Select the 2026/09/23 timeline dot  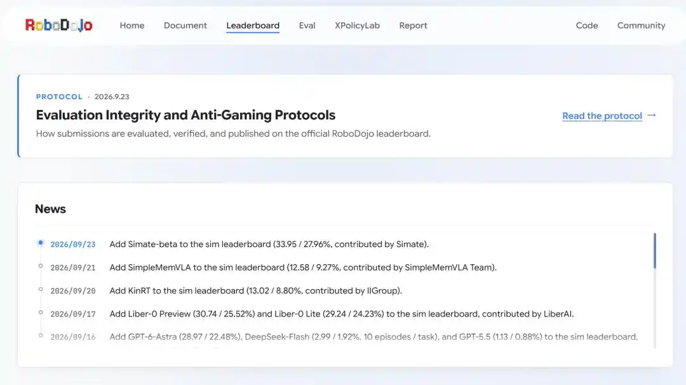click(41, 243)
